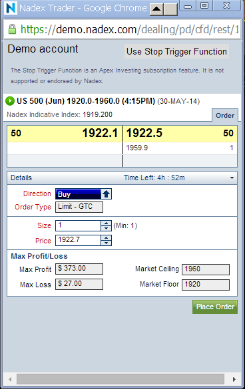Click the 1959.9 offer price row

[x=180, y=148]
